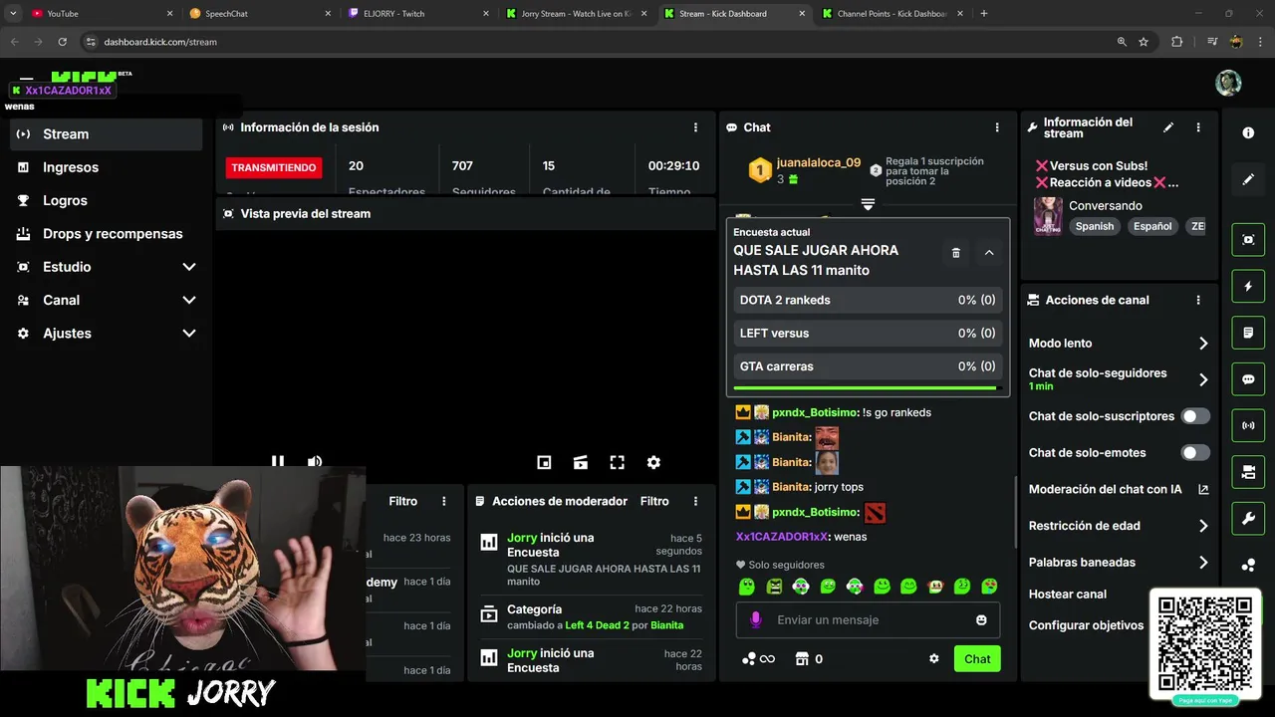
Task: Click the lightning bolt icon in right sidebar
Action: coord(1248,286)
